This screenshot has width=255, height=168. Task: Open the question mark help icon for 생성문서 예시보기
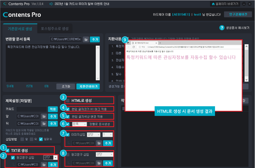pyautogui.click(x=222, y=28)
